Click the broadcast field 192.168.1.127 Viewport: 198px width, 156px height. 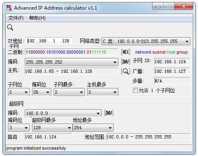(172, 71)
